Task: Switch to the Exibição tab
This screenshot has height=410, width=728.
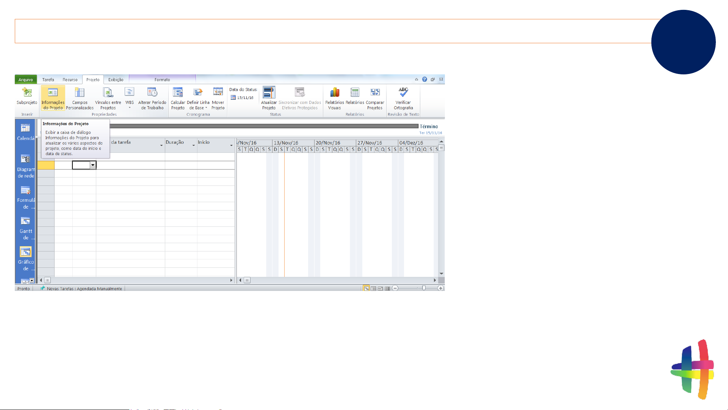Action: [116, 80]
